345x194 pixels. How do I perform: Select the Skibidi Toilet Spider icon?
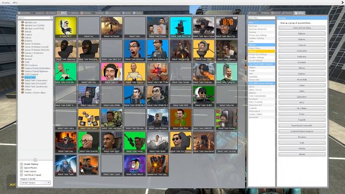click(157, 142)
